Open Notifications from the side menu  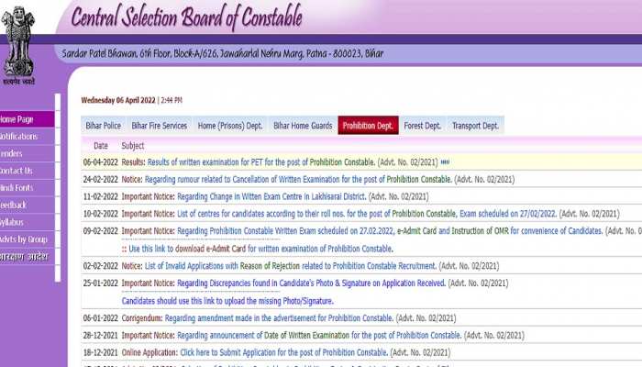20,137
